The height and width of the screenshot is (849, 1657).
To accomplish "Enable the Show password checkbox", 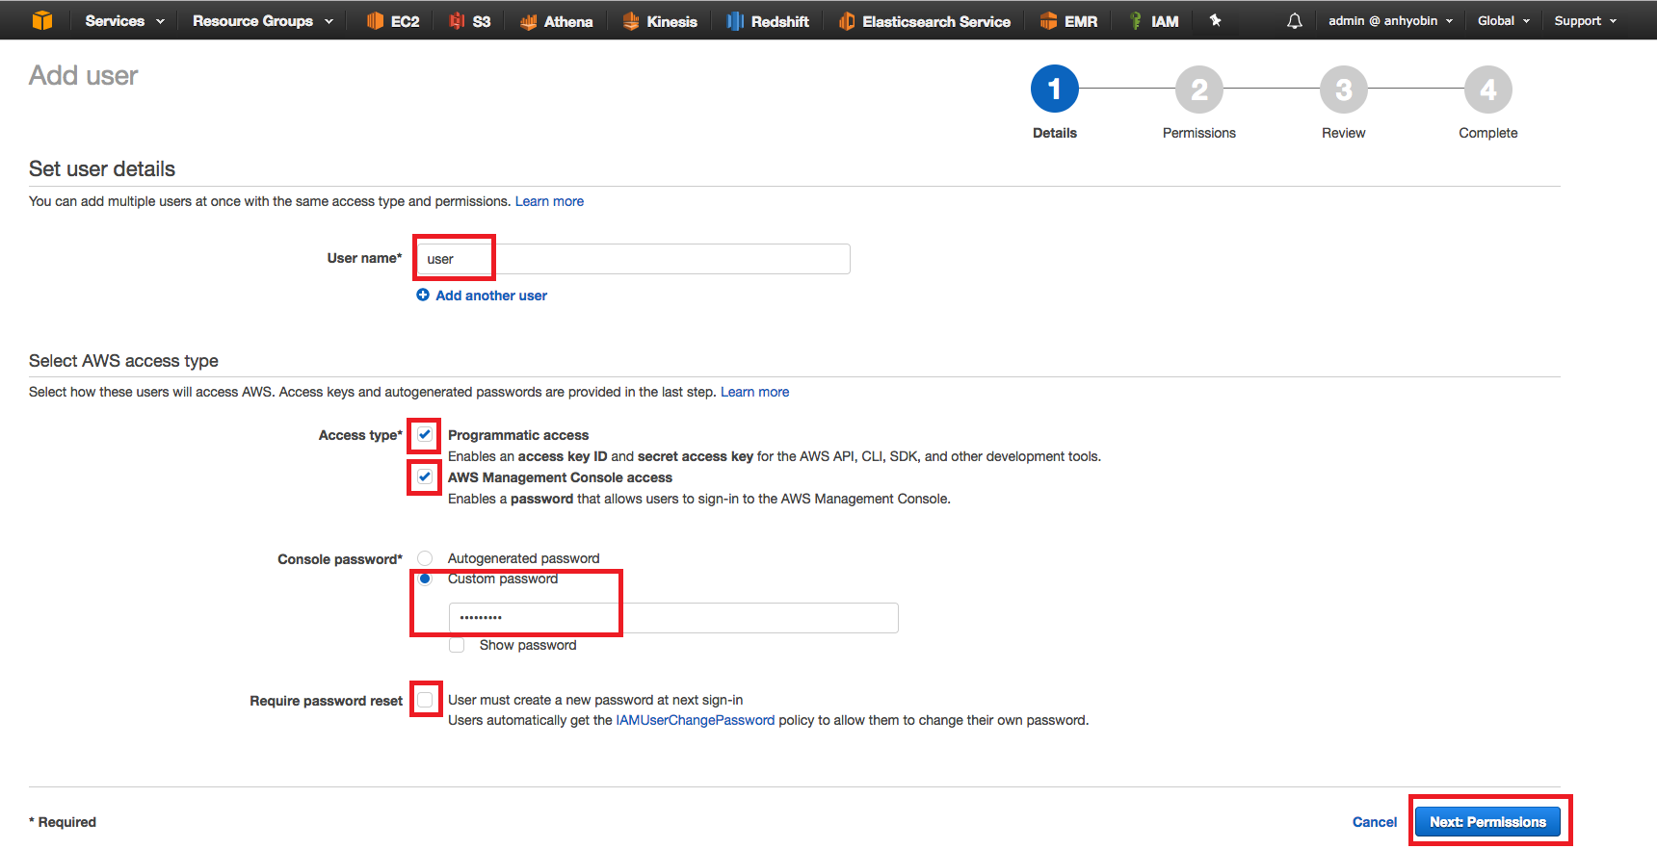I will click(458, 645).
